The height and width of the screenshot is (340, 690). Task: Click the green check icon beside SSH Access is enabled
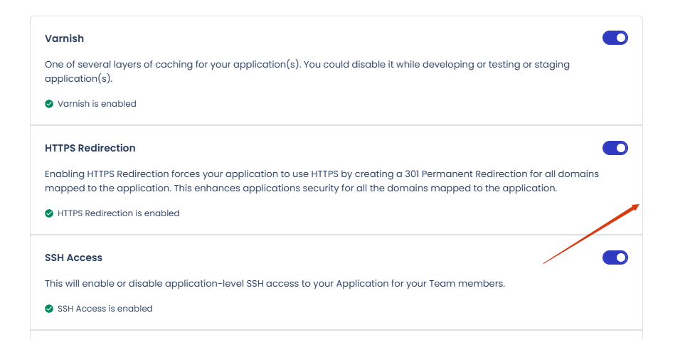tap(49, 309)
